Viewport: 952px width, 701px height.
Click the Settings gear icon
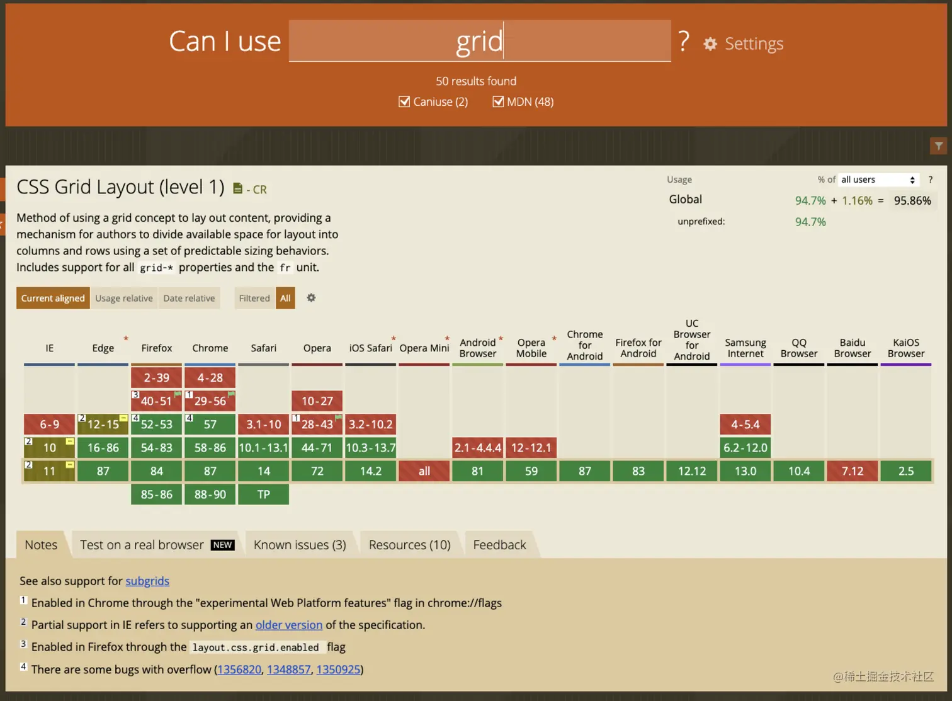[710, 43]
